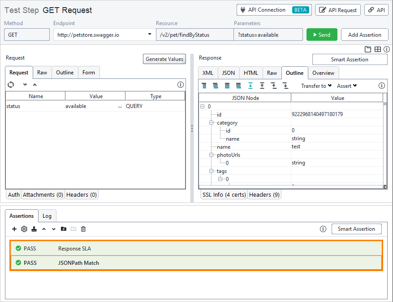Move assertion up with the up-arrow icon
The width and height of the screenshot is (393, 302).
[44, 229]
